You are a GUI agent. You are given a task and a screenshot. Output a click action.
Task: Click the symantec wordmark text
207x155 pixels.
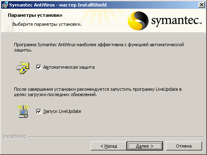point(177,21)
